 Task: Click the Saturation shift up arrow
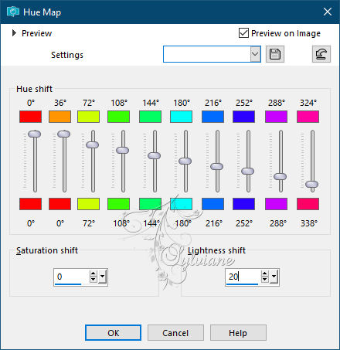tap(93, 274)
